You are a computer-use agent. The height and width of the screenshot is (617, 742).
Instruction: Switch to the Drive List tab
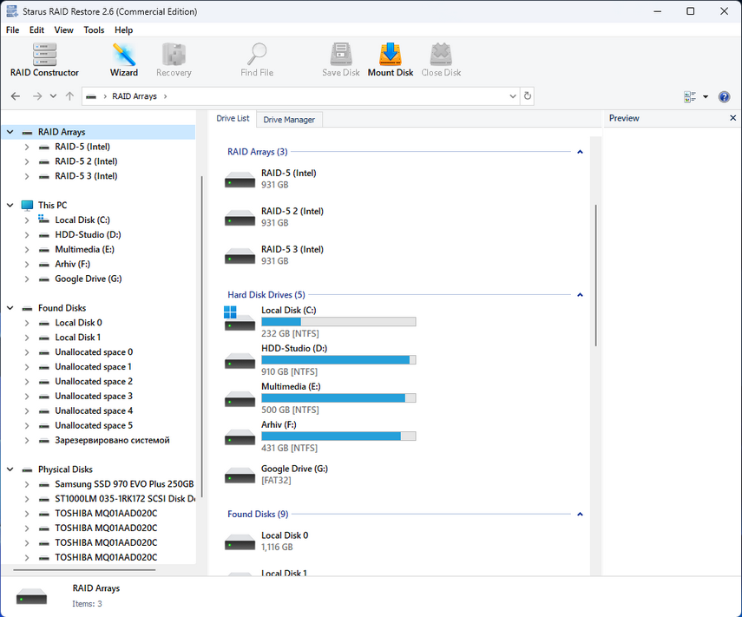coord(233,118)
